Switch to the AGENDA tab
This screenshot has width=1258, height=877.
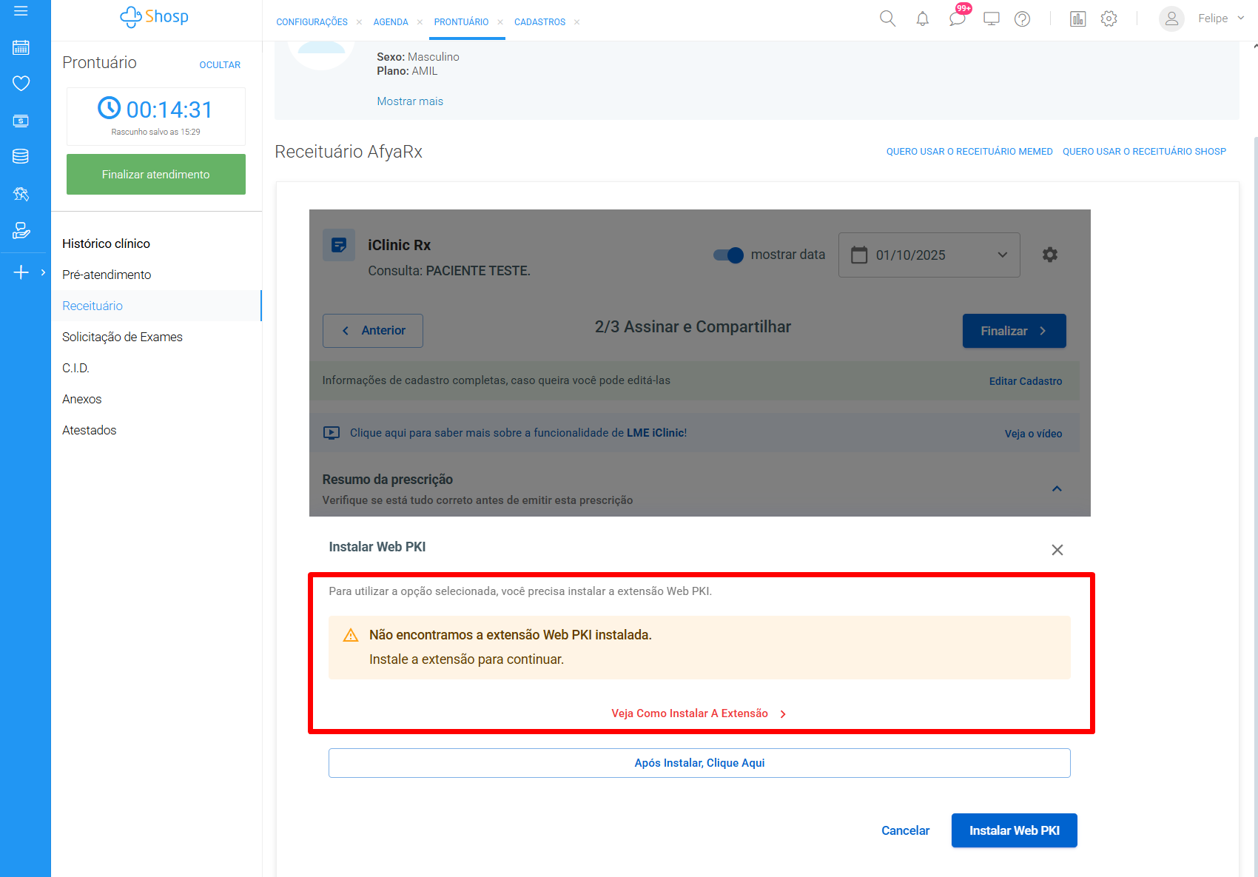point(391,22)
